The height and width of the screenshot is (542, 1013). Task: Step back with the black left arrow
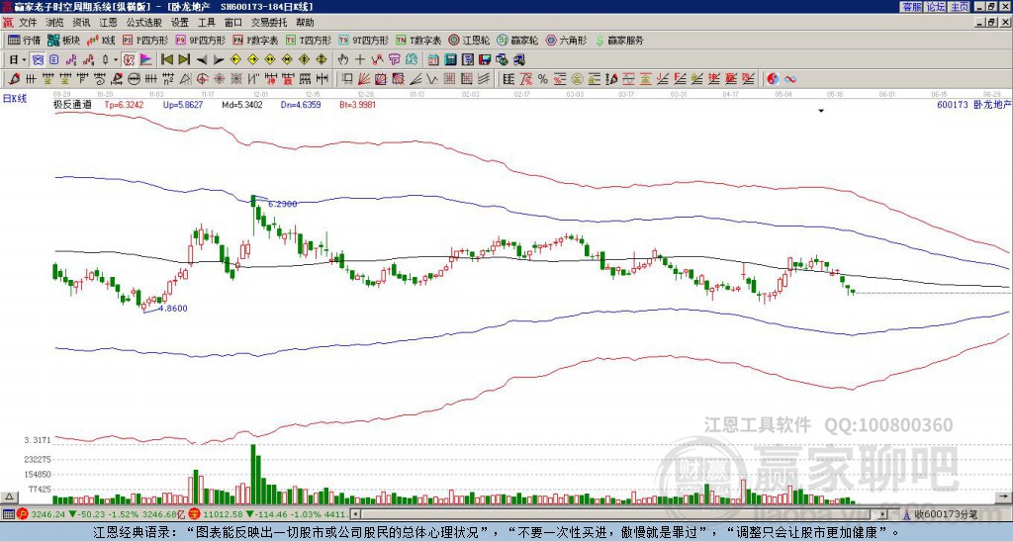coord(202,59)
